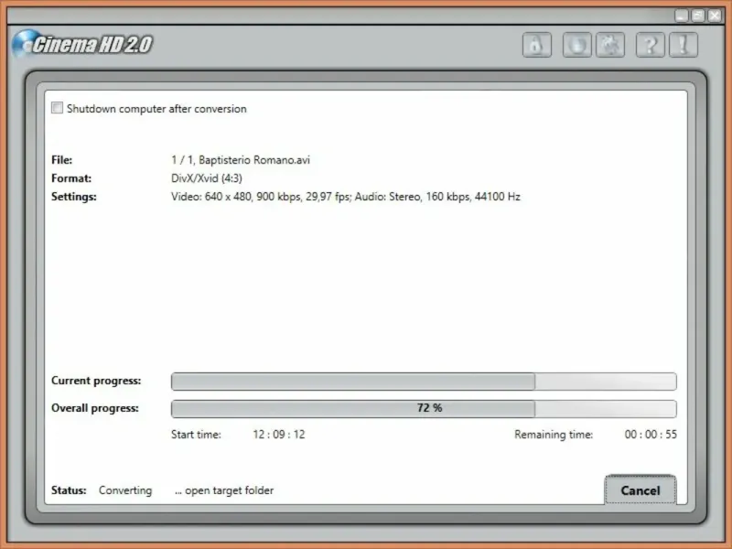
Task: Click the padlock registration icon
Action: (x=537, y=45)
